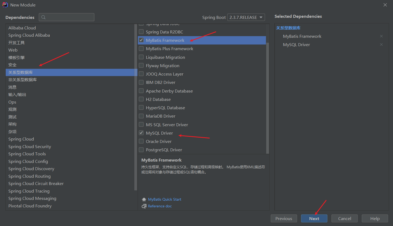Click the dependency list vertical scrollbar
This screenshot has width=393, height=226.
(x=268, y=98)
